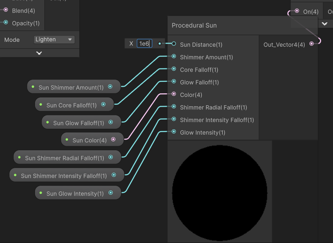This screenshot has height=243, width=333.
Task: Click the Glow Intensity input port
Action: click(174, 132)
